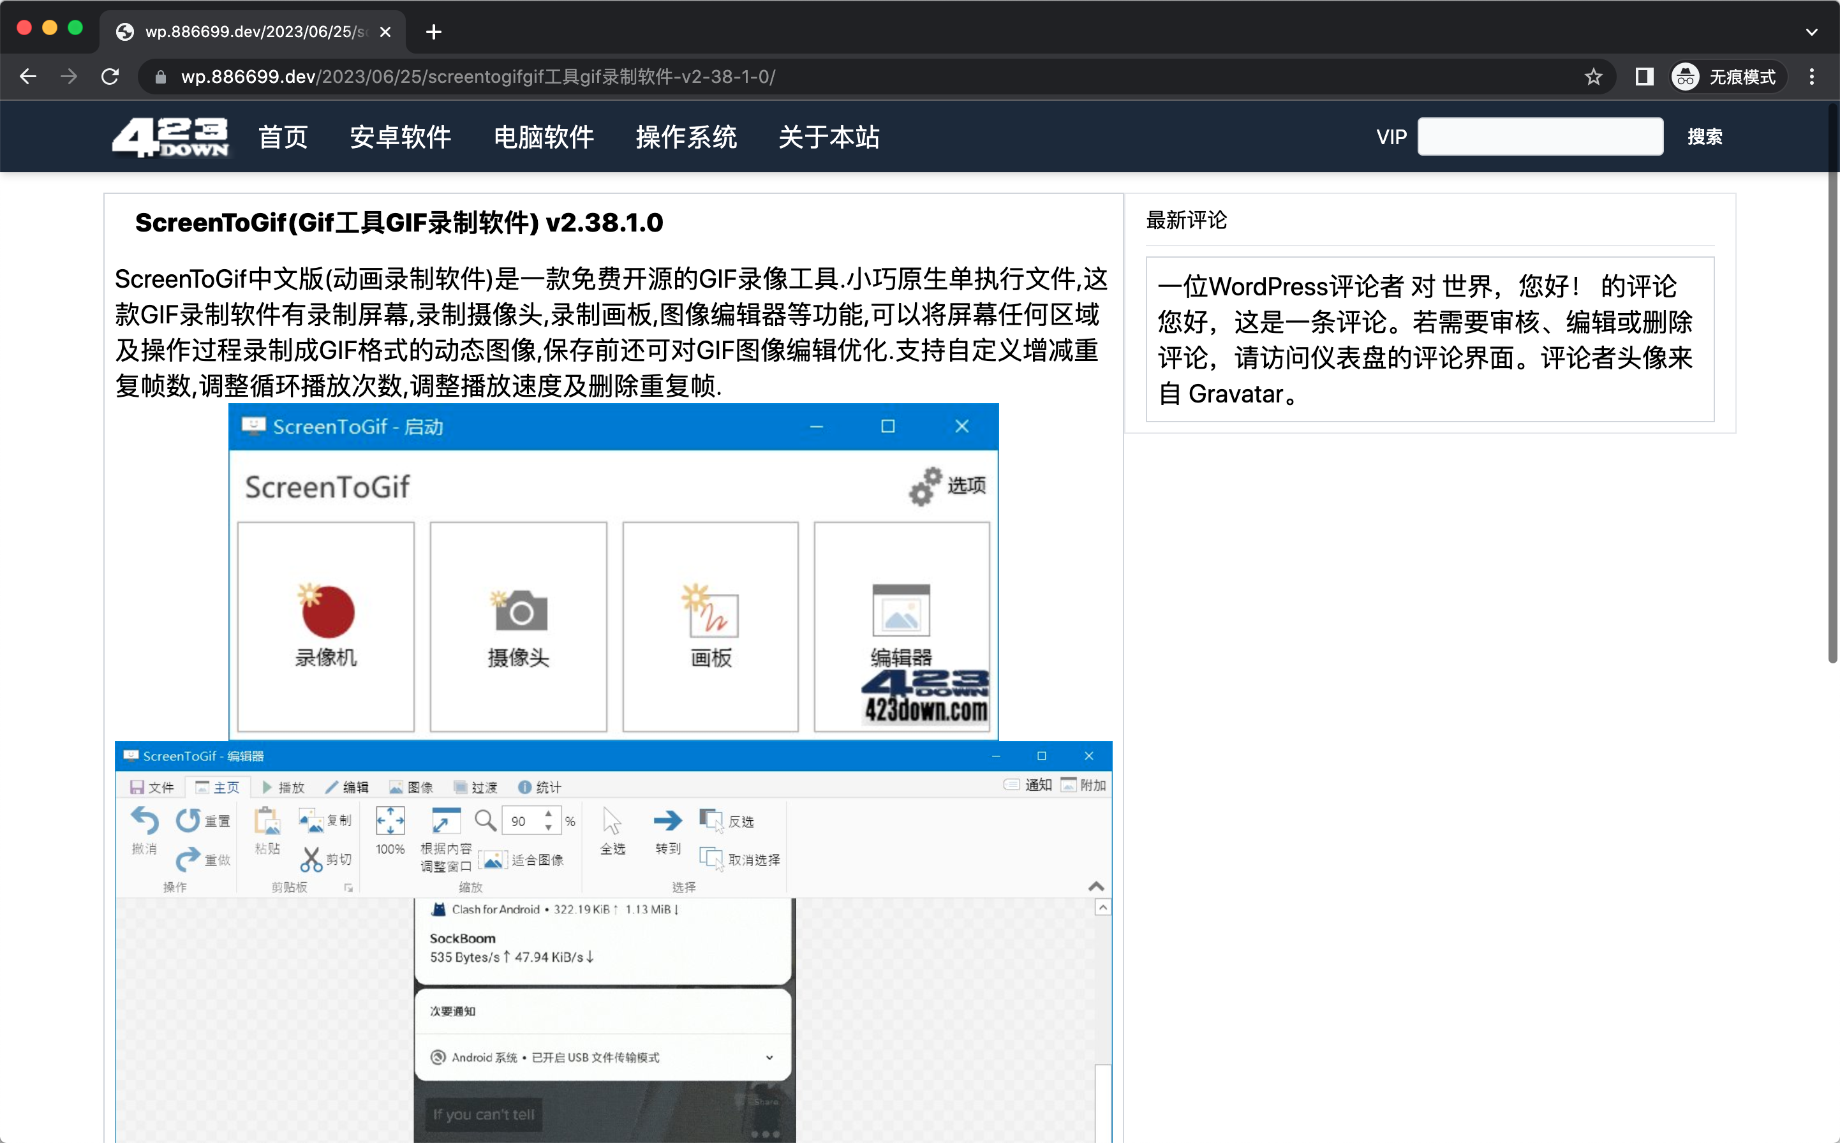The height and width of the screenshot is (1143, 1840).
Task: Click the page vertical scrollbar
Action: point(1832,378)
